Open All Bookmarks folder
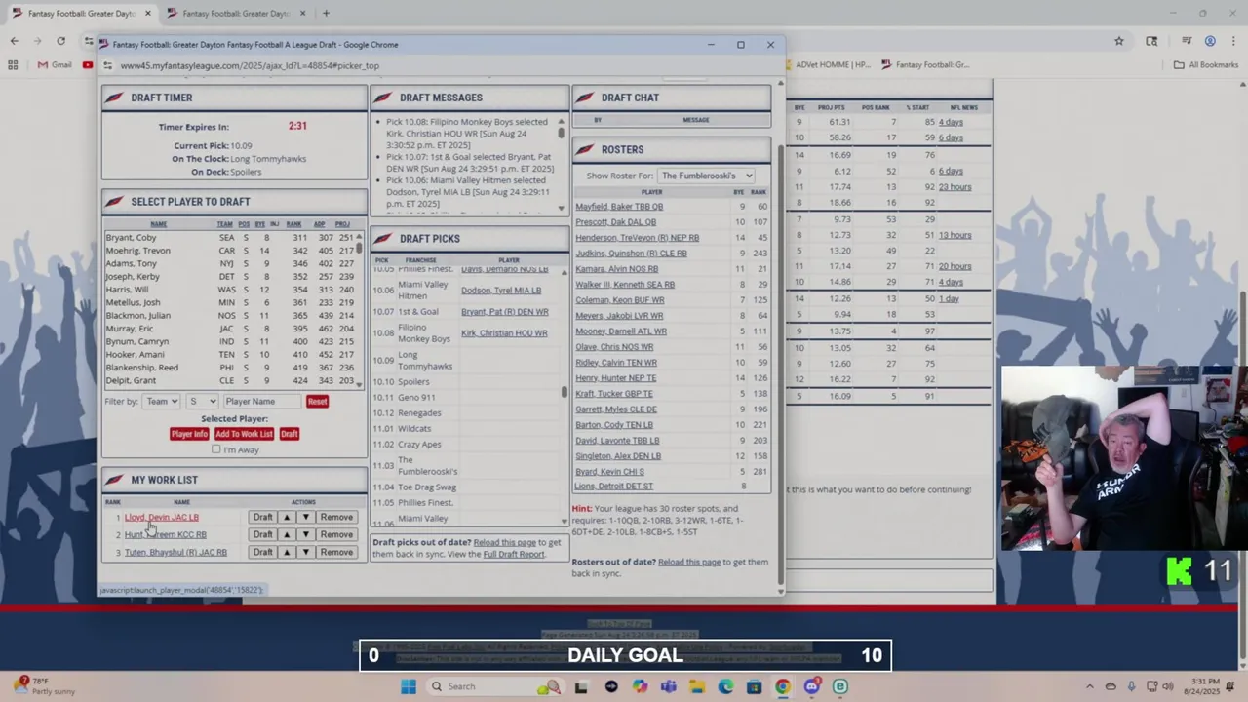 [1206, 65]
